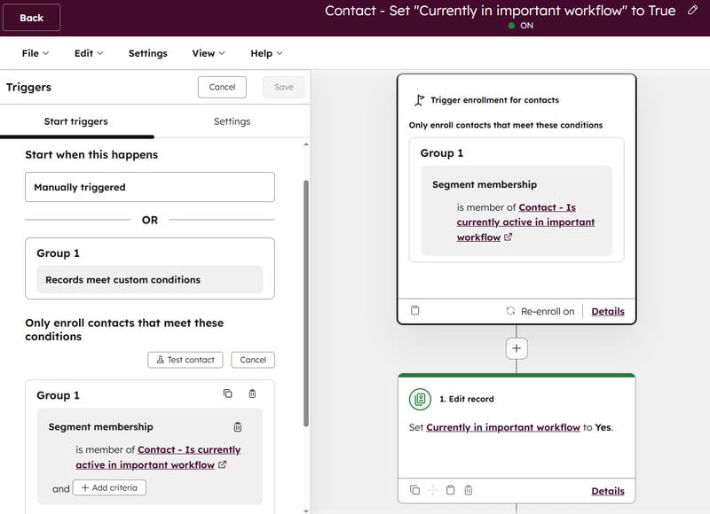
Task: Click the Test contact button
Action: pyautogui.click(x=185, y=360)
